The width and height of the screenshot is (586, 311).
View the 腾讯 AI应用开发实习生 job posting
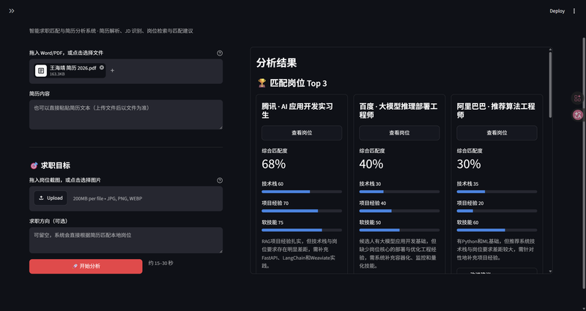302,133
